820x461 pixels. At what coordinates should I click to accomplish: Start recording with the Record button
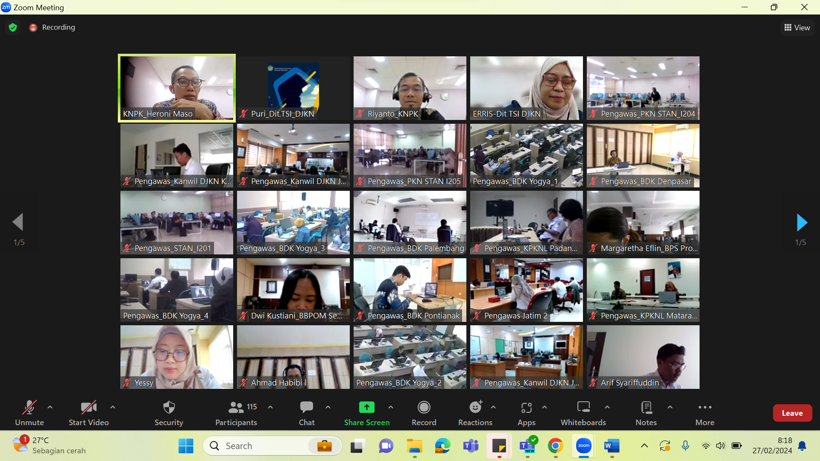tap(424, 413)
